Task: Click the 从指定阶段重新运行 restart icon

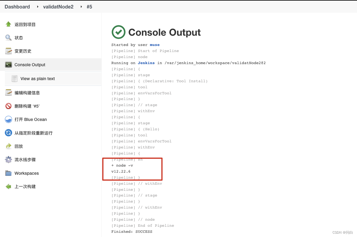Action: click(8, 133)
